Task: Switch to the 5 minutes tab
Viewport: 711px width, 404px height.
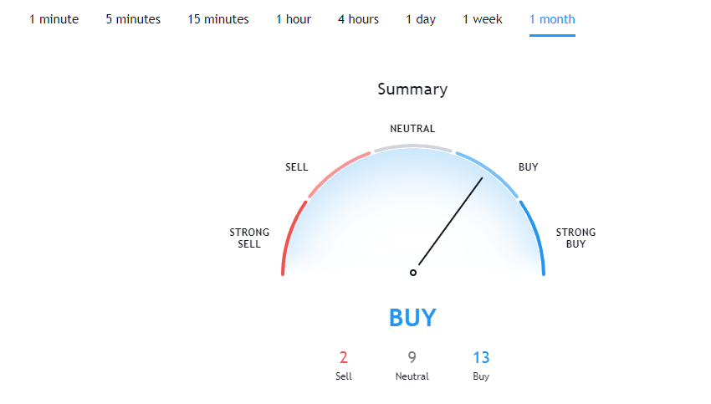Action: tap(133, 19)
